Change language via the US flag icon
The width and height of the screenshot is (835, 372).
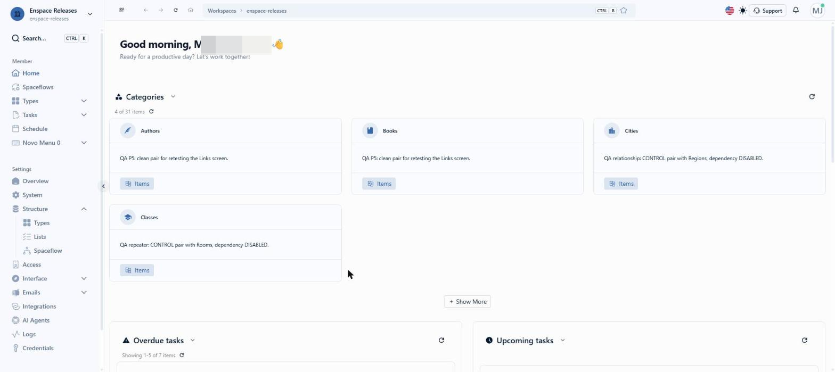[x=730, y=11]
